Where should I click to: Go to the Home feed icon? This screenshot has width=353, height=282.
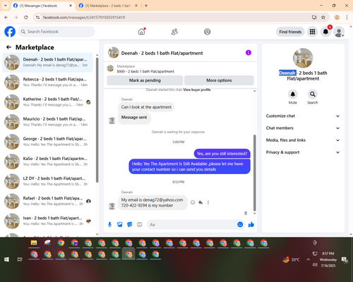click(142, 32)
